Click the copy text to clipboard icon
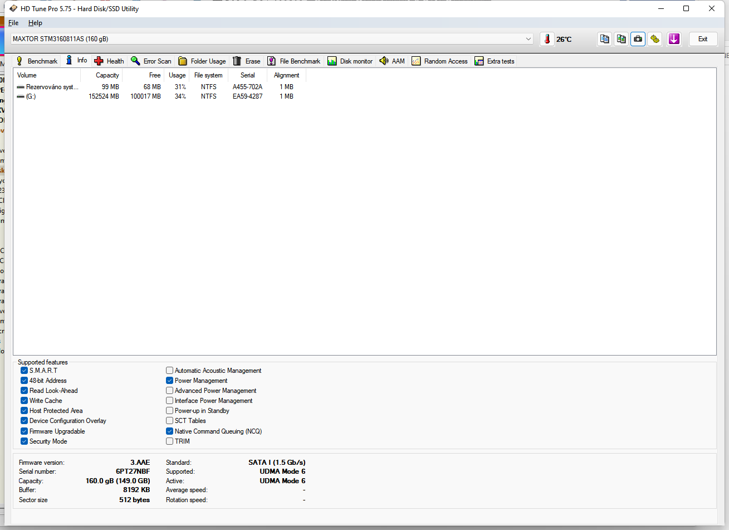Image resolution: width=729 pixels, height=530 pixels. [x=604, y=39]
